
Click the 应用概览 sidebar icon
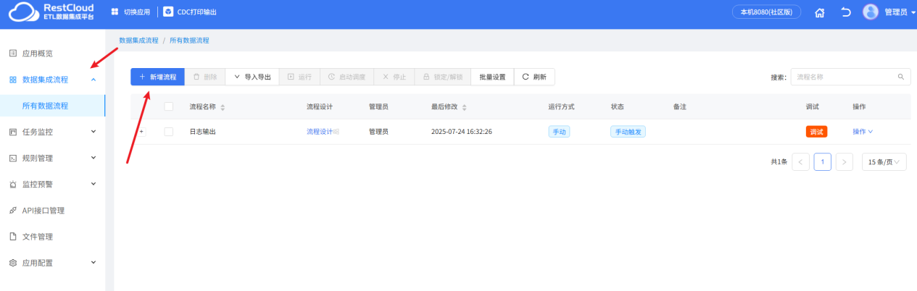click(12, 54)
